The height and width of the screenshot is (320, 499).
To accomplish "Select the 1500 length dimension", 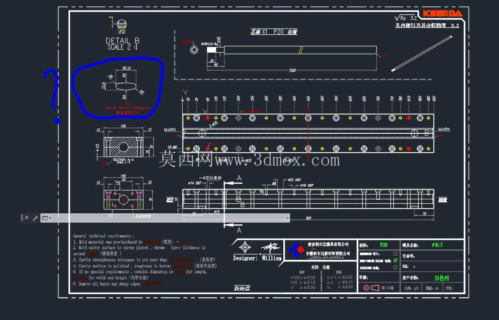I will click(x=292, y=70).
